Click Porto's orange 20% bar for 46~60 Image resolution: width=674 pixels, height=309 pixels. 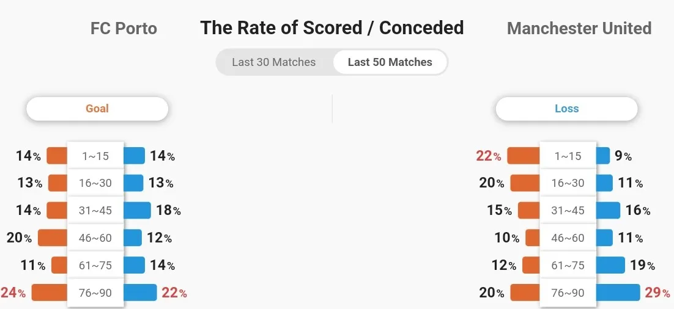click(x=53, y=238)
